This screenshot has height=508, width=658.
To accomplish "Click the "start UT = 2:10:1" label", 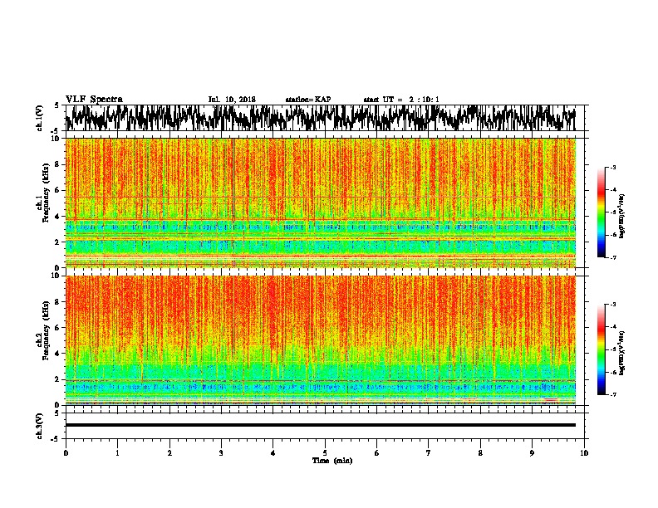I will coord(401,100).
